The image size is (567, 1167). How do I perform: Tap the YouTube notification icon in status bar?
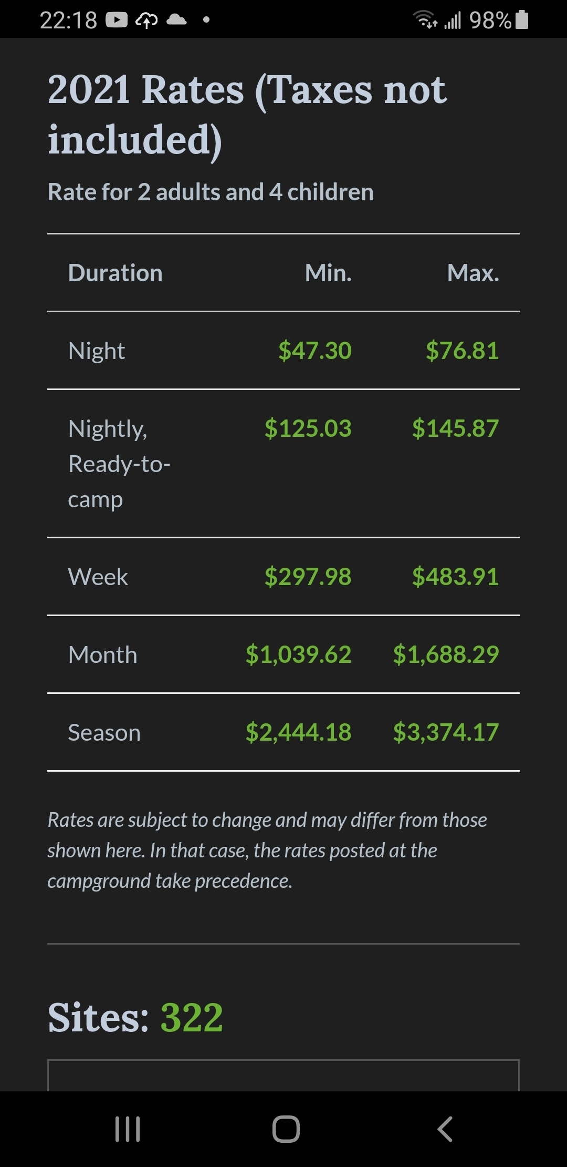tap(117, 20)
